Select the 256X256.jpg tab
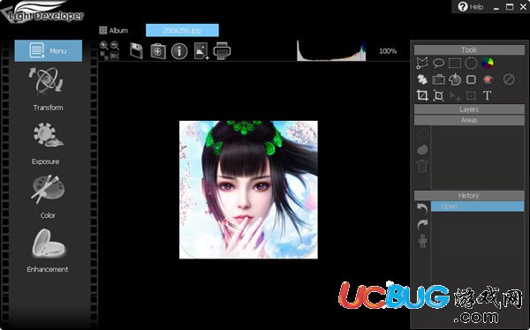 182,30
